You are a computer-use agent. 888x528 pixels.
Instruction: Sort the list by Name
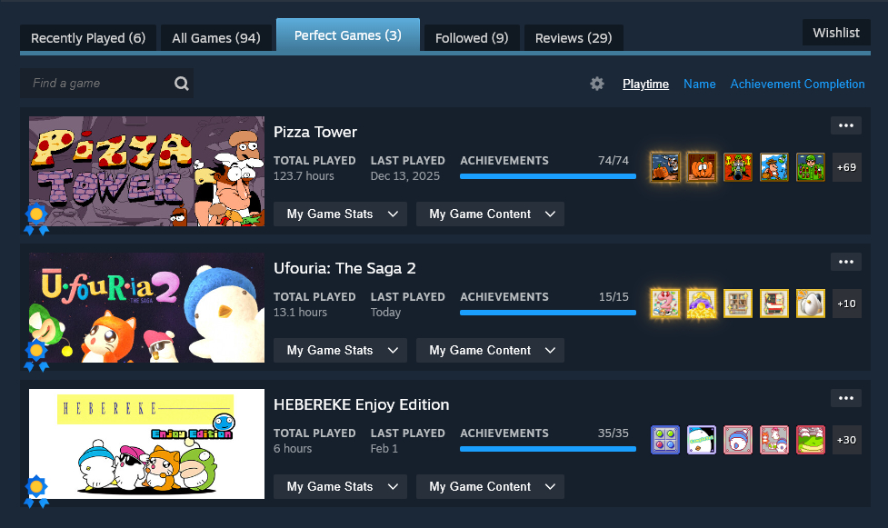coord(699,84)
